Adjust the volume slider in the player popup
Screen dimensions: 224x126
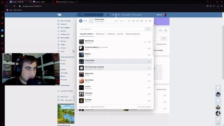pos(123,21)
